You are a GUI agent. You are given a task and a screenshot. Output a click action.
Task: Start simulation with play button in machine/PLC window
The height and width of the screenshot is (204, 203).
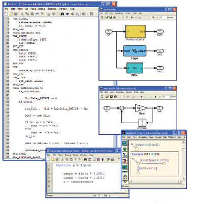(x=153, y=17)
